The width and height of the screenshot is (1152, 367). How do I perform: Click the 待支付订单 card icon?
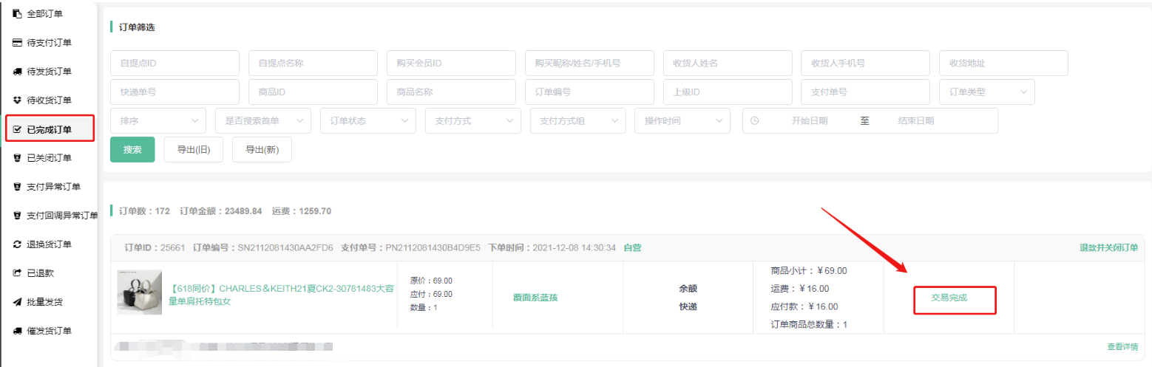(17, 43)
